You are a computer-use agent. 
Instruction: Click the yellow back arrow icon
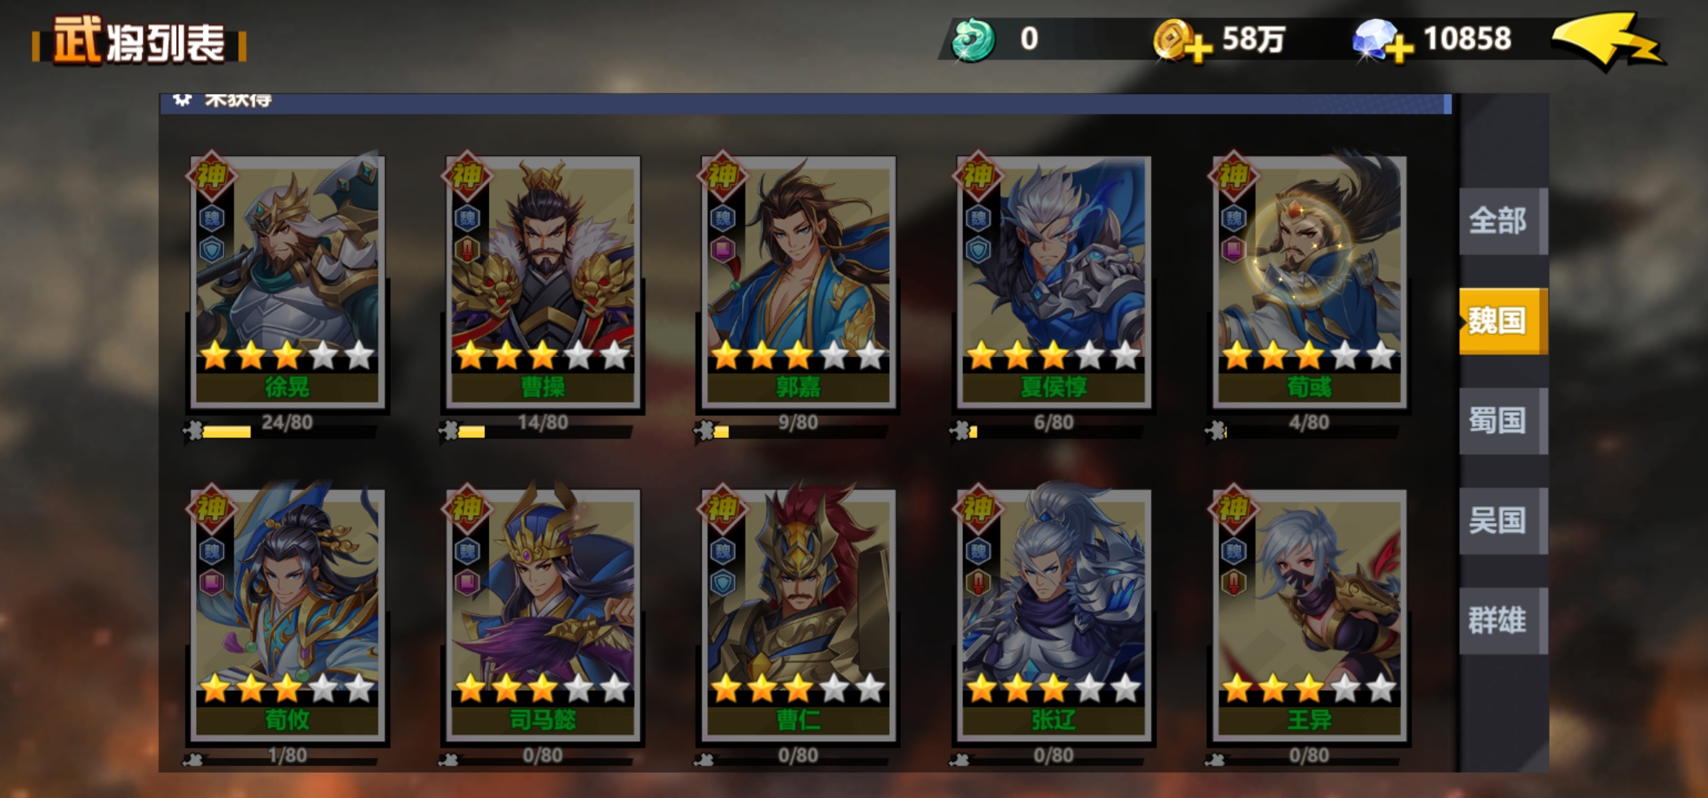tap(1607, 41)
